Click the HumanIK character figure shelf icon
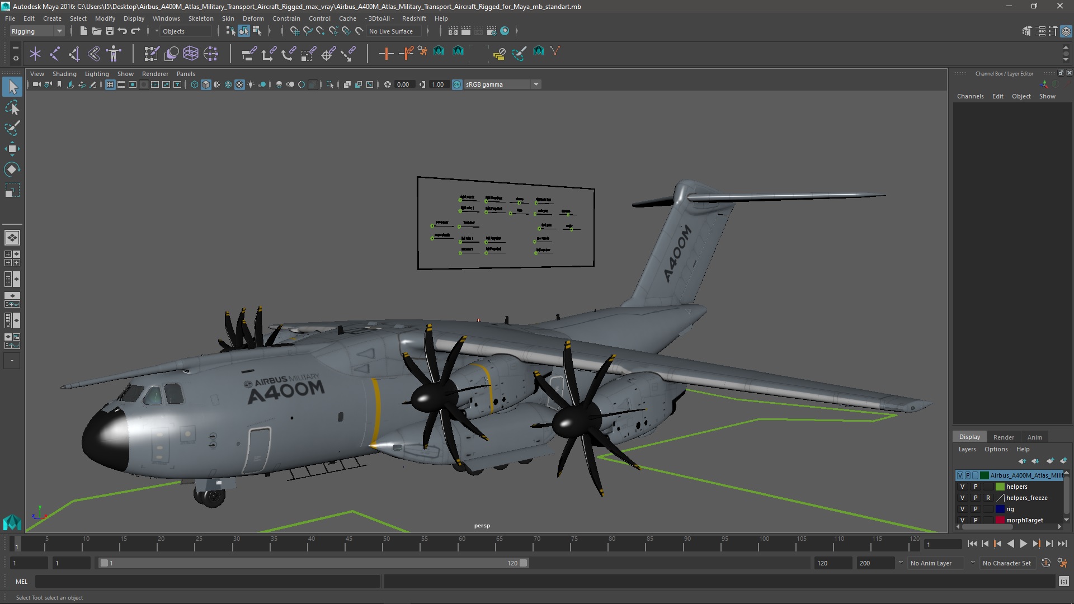This screenshot has width=1074, height=604. click(x=114, y=54)
